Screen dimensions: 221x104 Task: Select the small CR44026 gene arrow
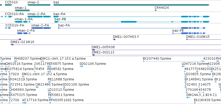(x=155, y=10)
